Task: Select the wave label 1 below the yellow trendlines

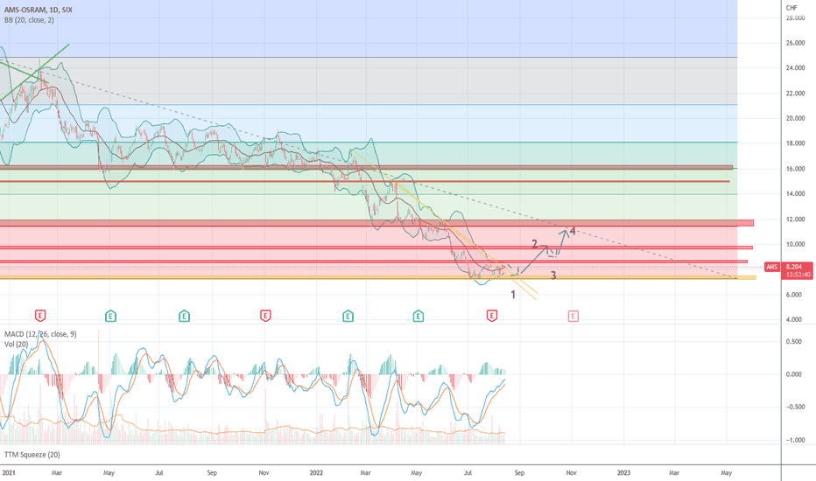Action: click(x=513, y=295)
